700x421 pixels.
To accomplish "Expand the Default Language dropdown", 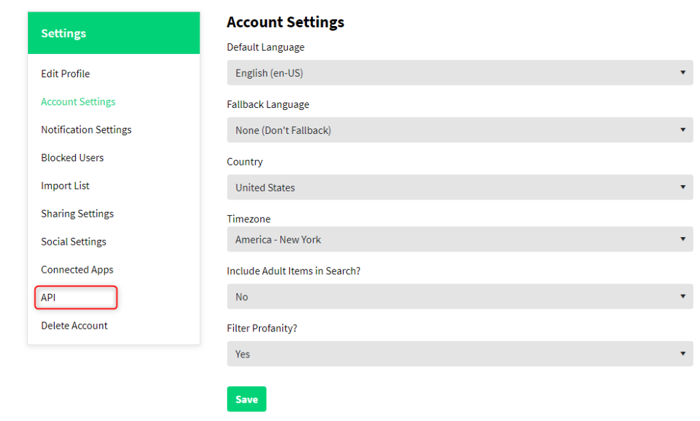I will (x=459, y=72).
